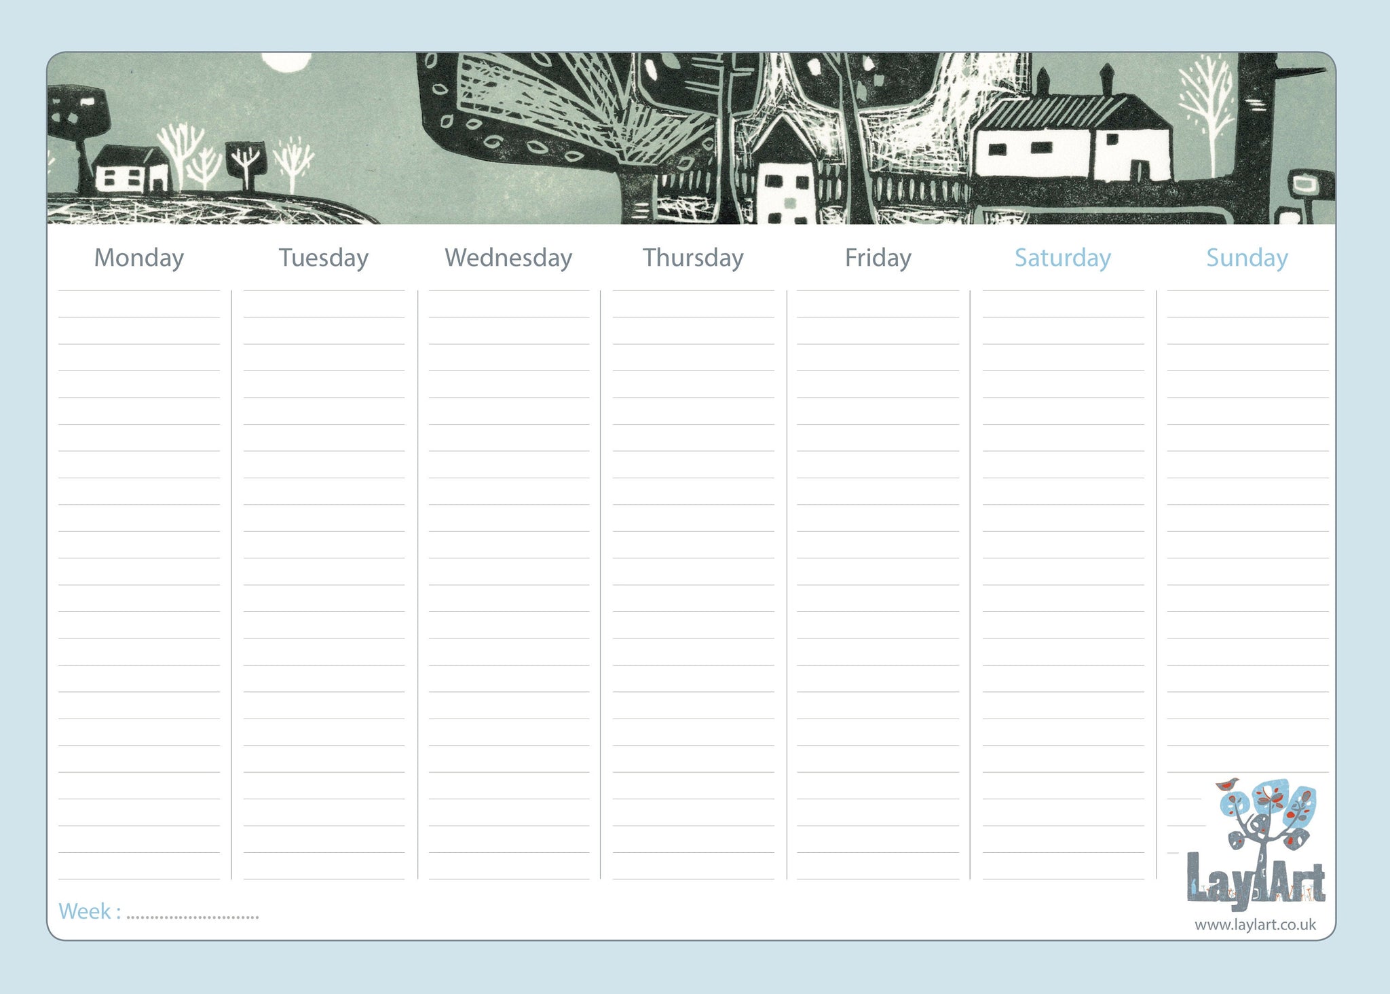Open the www.laylart.co.uk link

(1255, 925)
